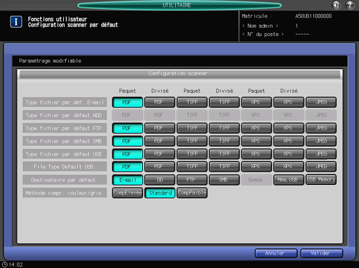Click the Paramétrage modifiable heading
The width and height of the screenshot is (359, 268).
50,61
